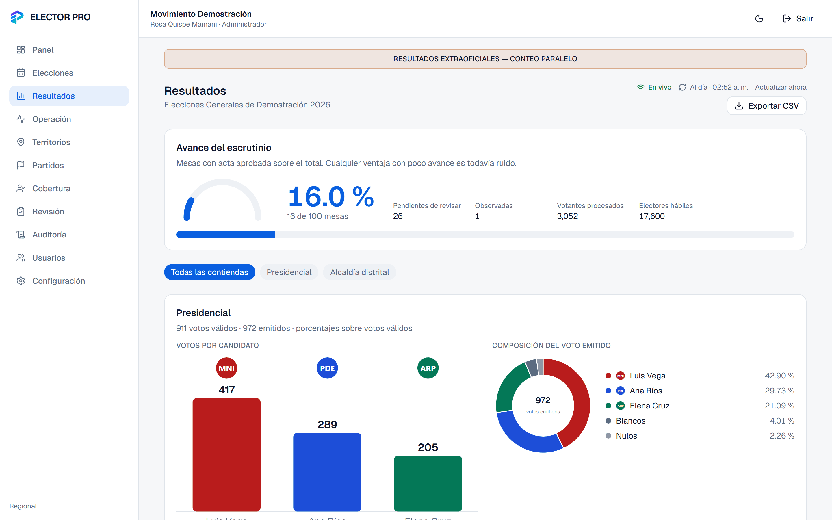The height and width of the screenshot is (520, 832).
Task: Click the En vivo wifi icon
Action: click(x=640, y=87)
